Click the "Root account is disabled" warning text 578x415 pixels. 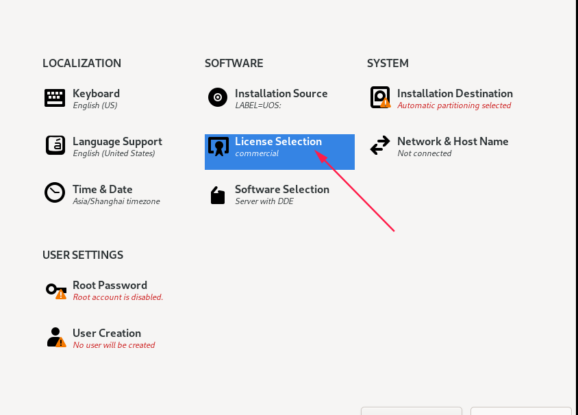click(118, 297)
